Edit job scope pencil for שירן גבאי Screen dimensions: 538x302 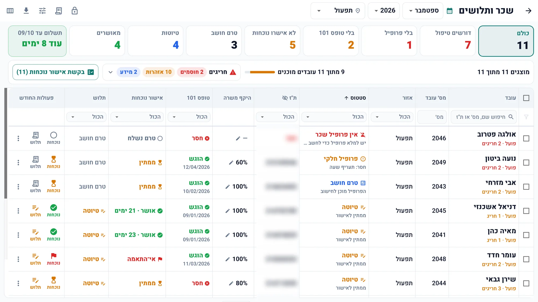(231, 283)
